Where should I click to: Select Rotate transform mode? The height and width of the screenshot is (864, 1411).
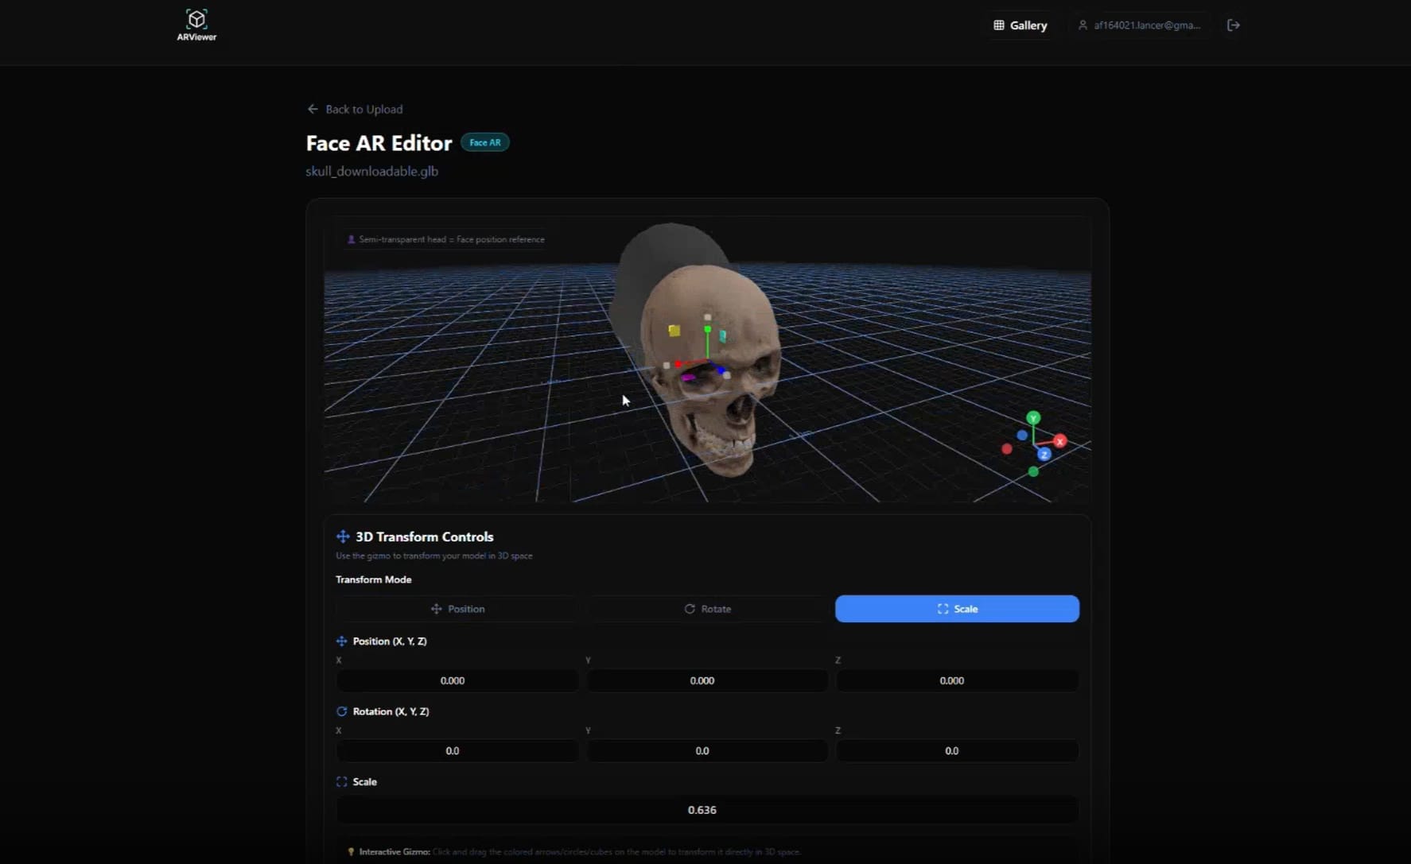click(707, 609)
